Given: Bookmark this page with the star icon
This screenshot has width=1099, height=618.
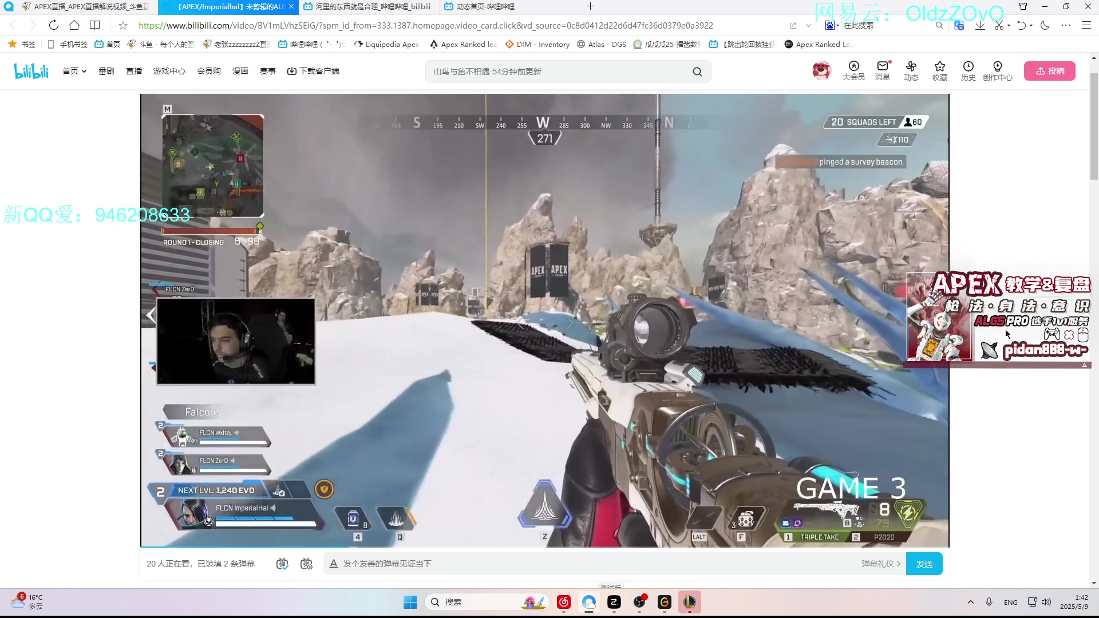Looking at the screenshot, I should pos(122,25).
